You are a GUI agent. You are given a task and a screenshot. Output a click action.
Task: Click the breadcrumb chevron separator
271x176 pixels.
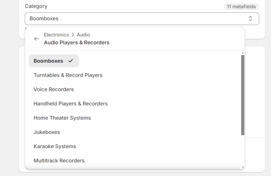73,35
